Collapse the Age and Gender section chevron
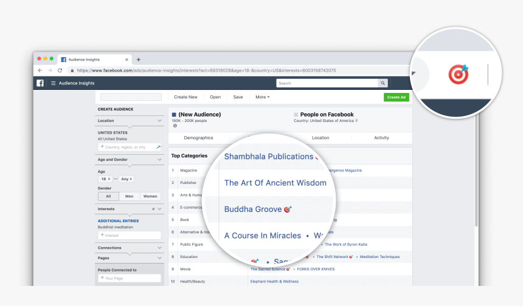Image resolution: width=523 pixels, height=306 pixels. (159, 160)
